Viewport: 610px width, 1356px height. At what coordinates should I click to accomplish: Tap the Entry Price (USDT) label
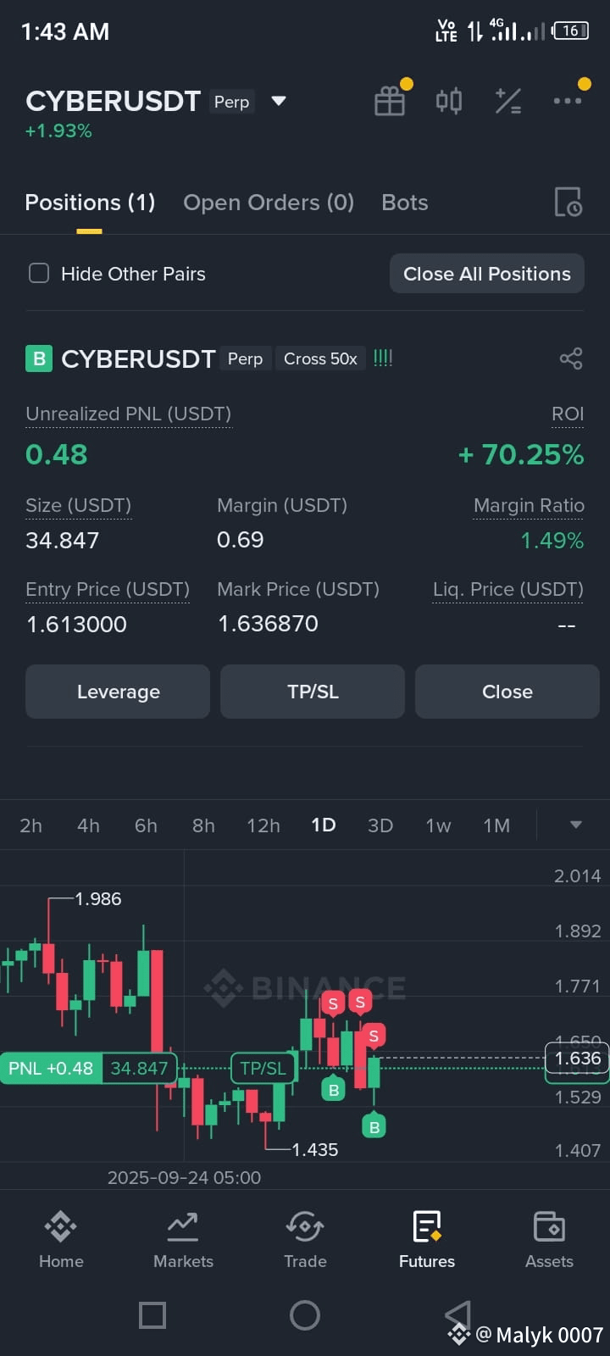[x=108, y=589]
